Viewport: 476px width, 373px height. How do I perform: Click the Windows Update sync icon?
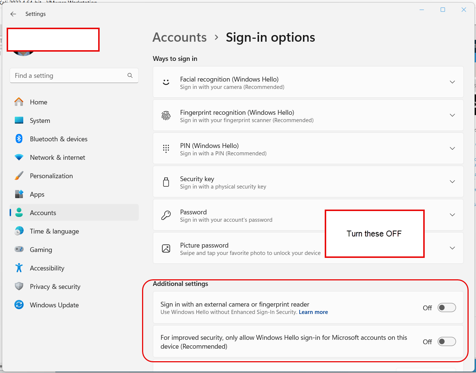coord(19,305)
